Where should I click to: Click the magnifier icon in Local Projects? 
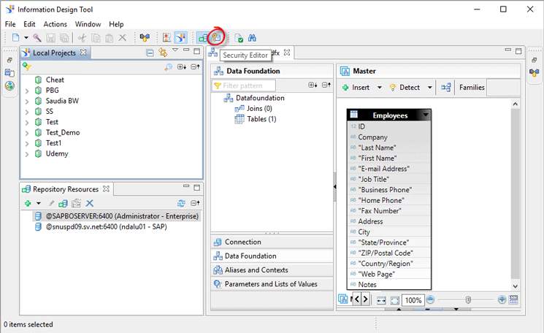169,67
